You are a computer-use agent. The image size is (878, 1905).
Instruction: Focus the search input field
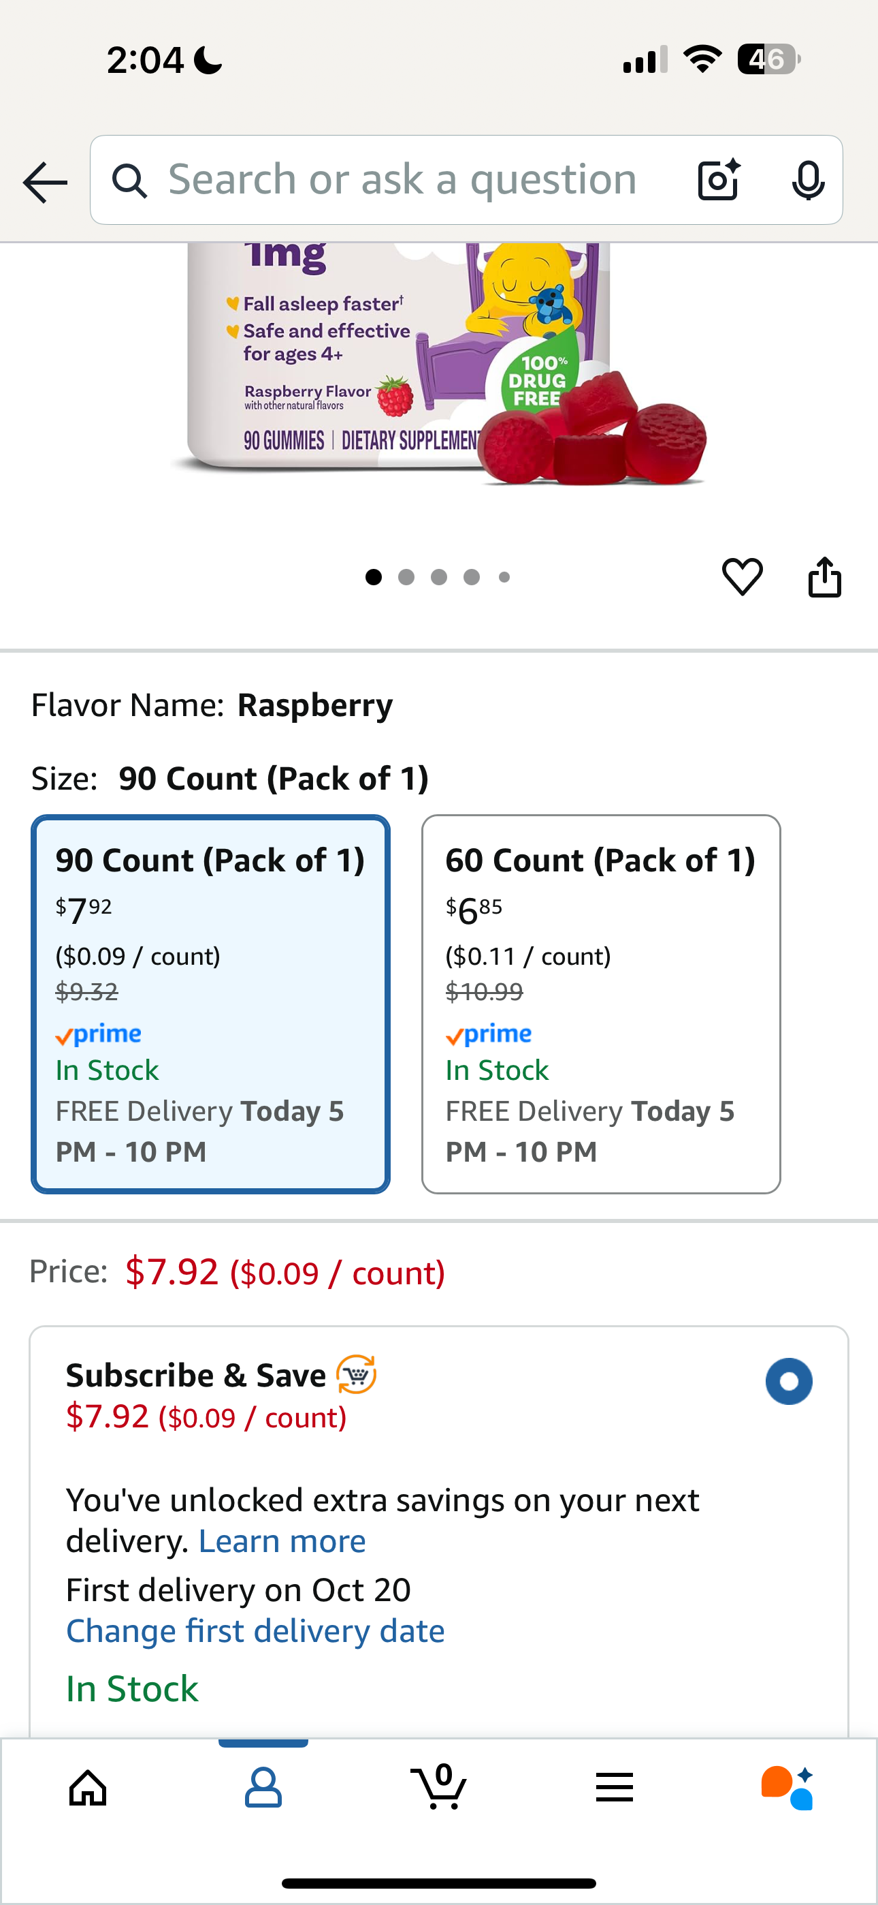click(x=414, y=180)
